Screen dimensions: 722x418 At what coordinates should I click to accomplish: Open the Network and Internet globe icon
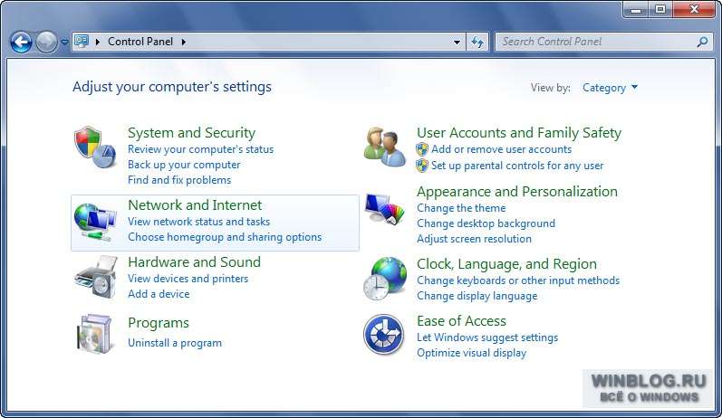(95, 223)
